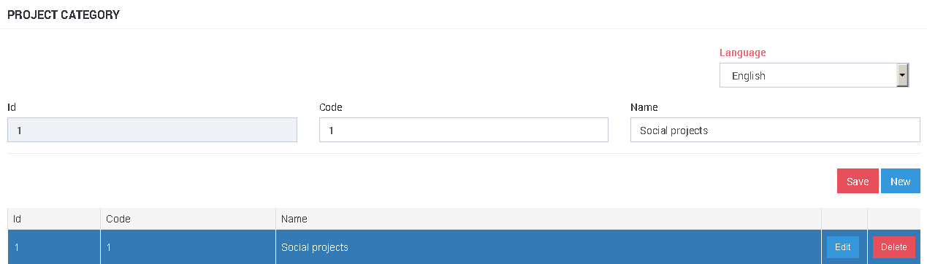Sort by the Code column header
The width and height of the screenshot is (927, 264).
click(x=188, y=219)
